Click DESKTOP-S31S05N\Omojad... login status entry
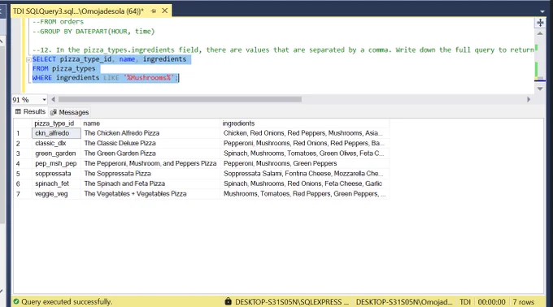Viewport: 553px width, 307px height. point(404,302)
